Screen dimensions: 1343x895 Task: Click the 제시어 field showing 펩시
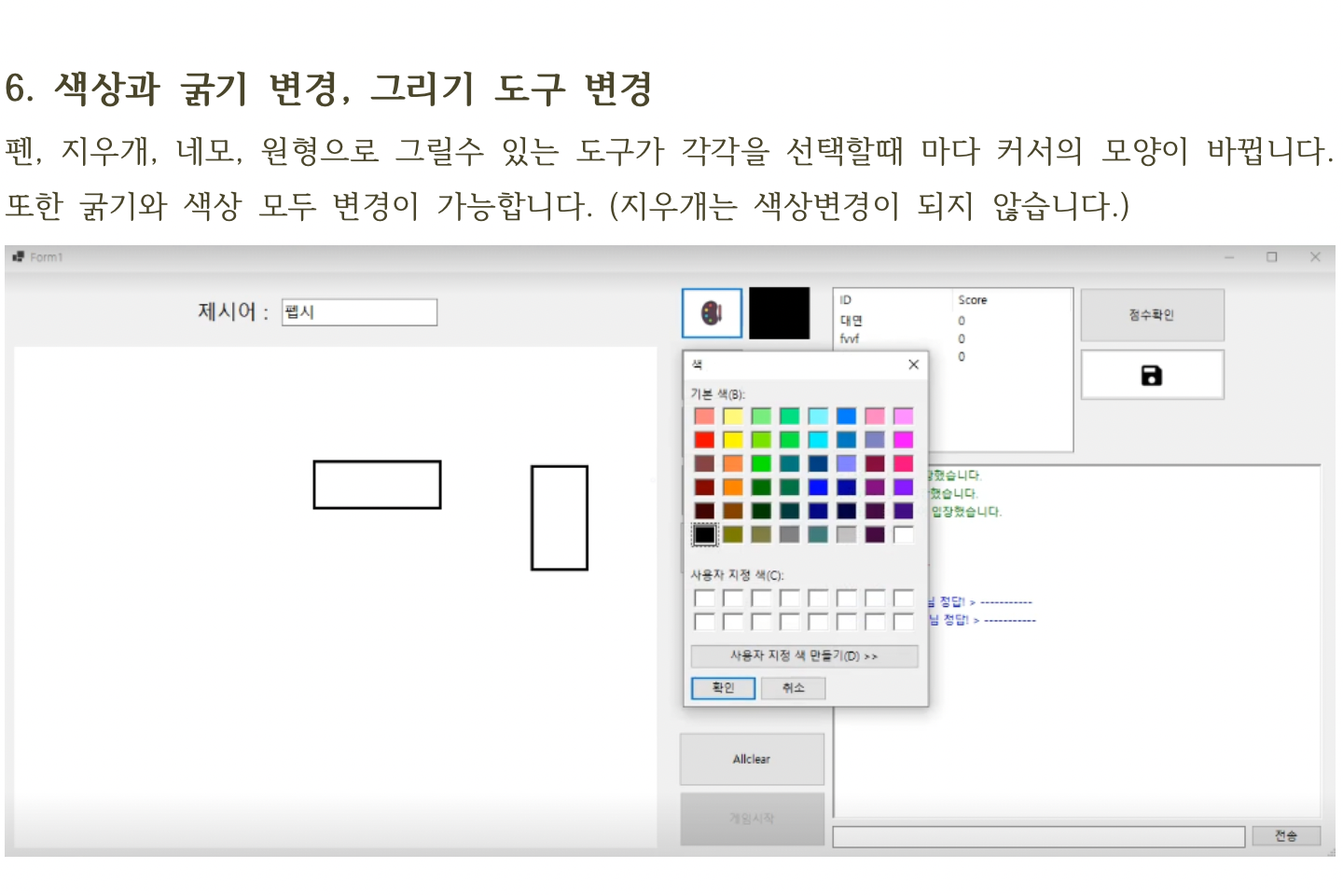359,312
